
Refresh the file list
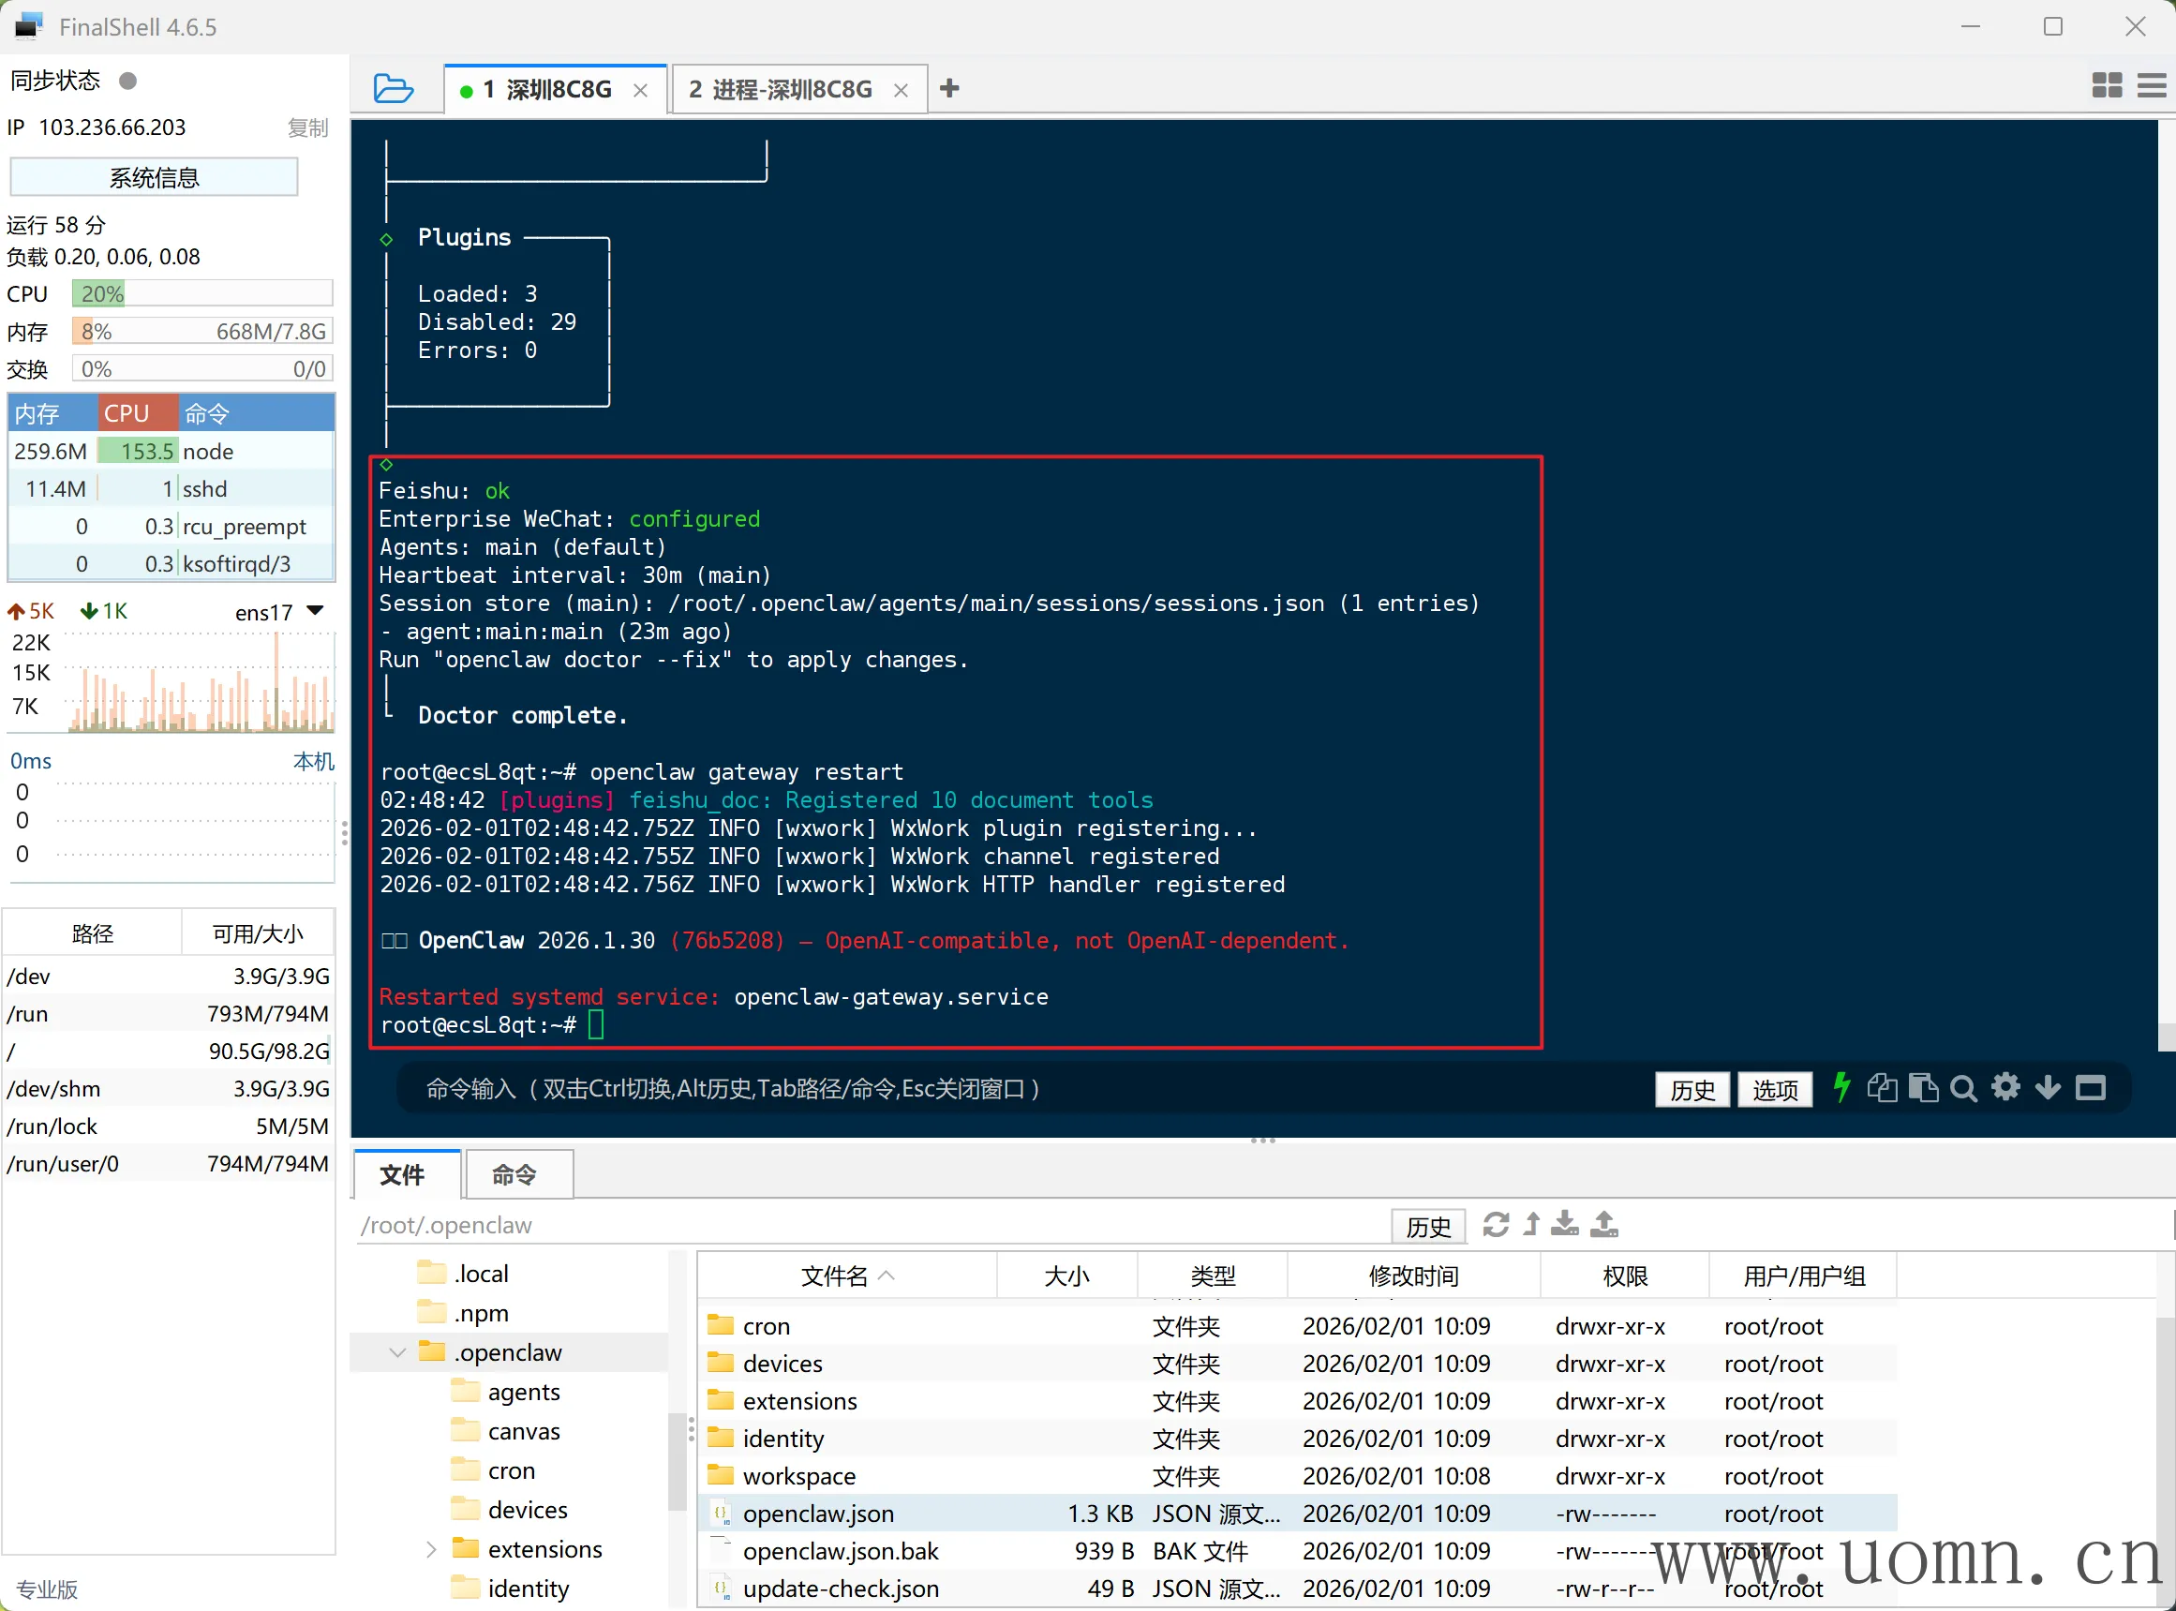point(1496,1225)
